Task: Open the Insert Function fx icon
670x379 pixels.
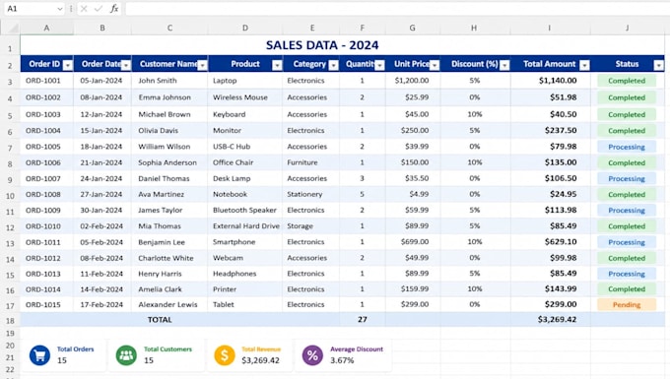Action: click(x=114, y=9)
